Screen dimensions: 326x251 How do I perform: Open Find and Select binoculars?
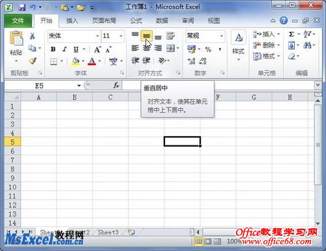pos(307,45)
